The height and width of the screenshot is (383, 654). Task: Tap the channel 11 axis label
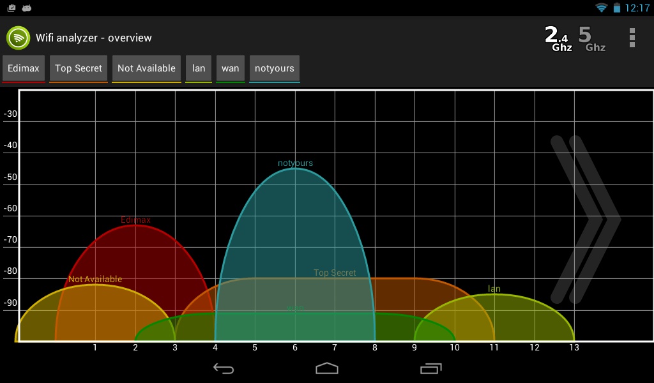[x=494, y=348]
